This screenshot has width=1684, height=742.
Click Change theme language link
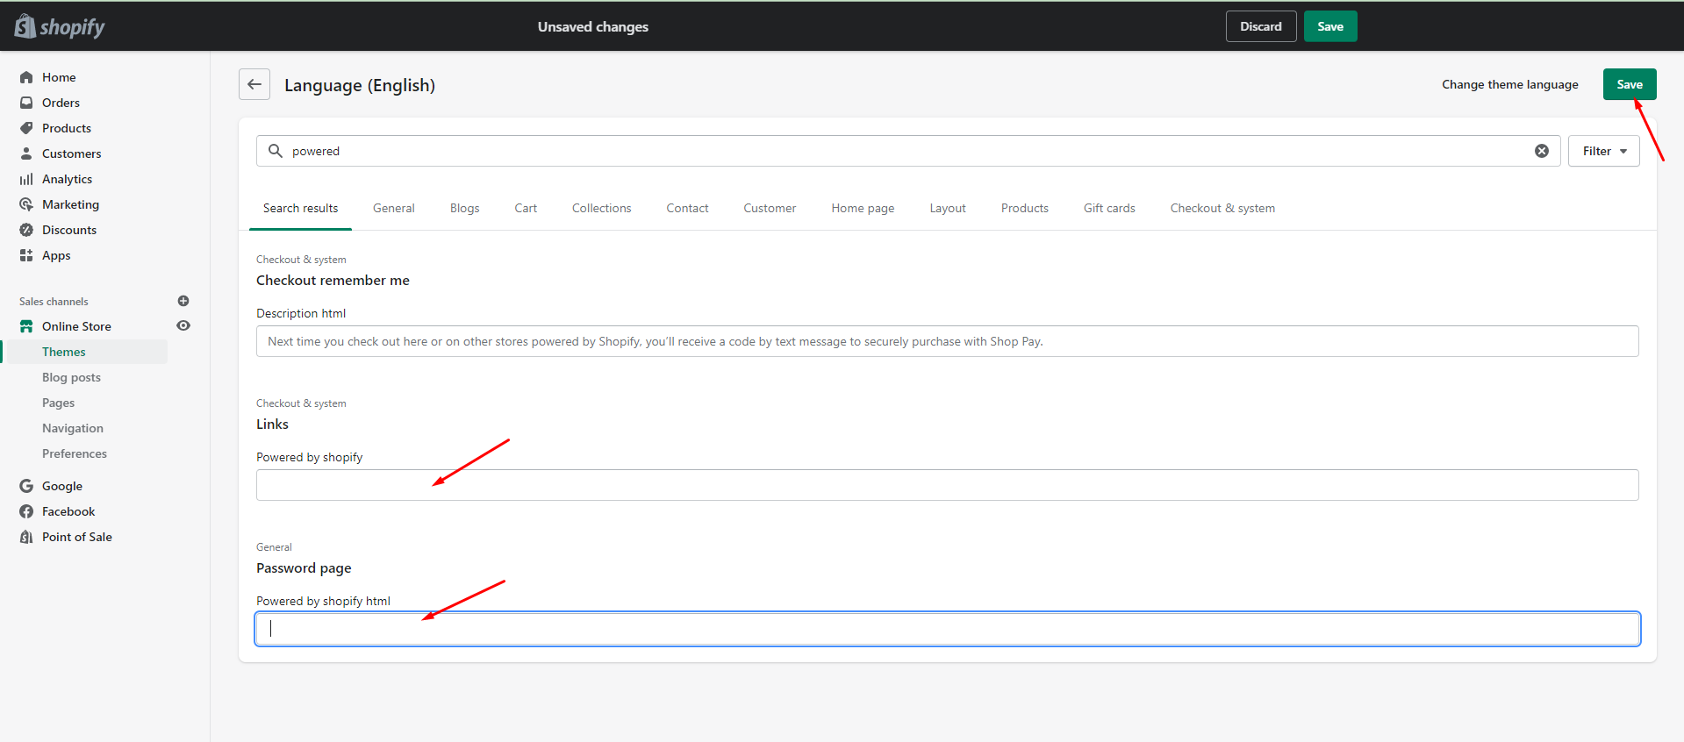tap(1510, 84)
